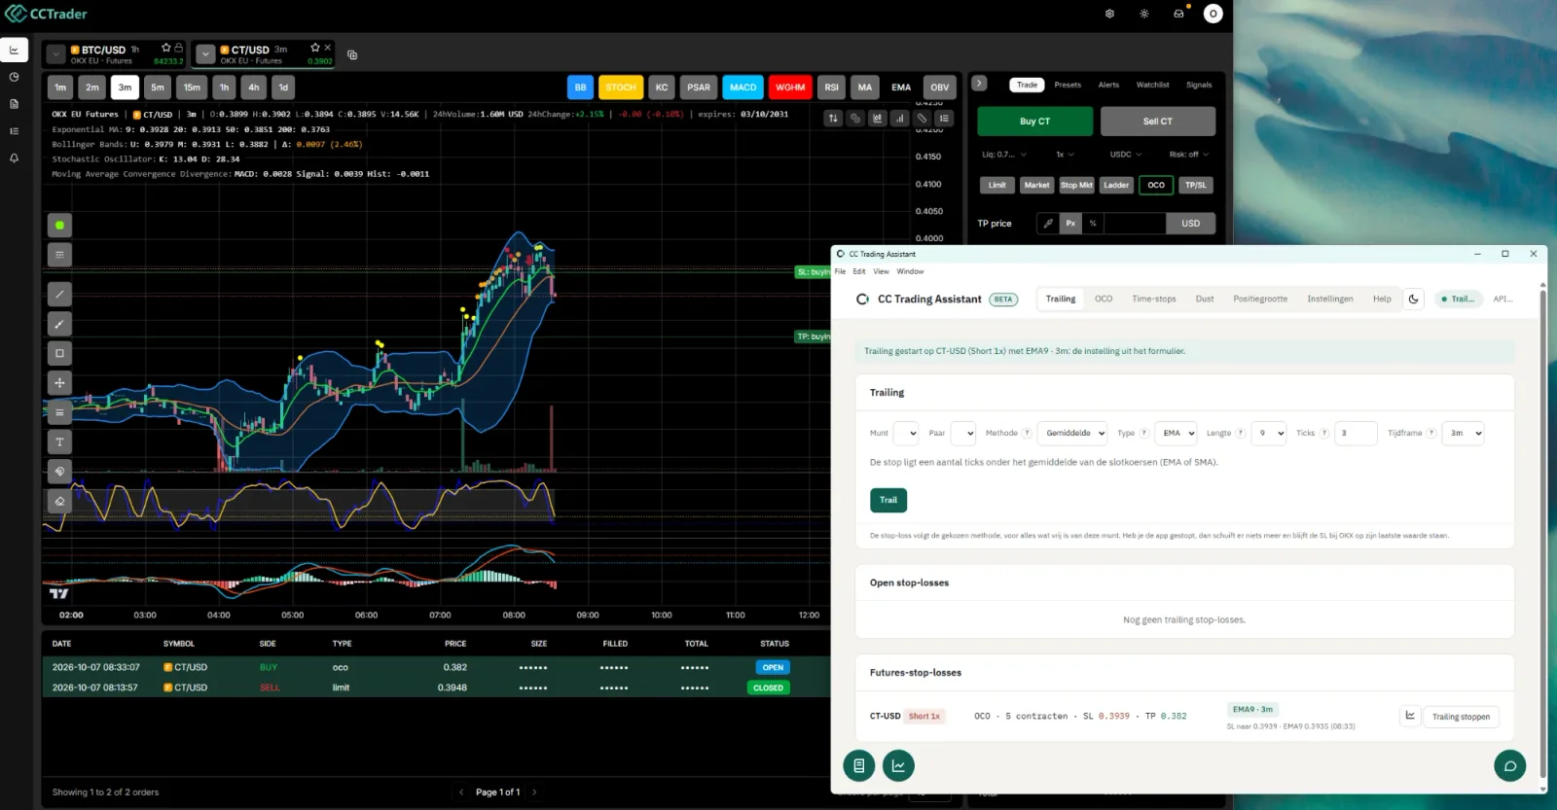Image resolution: width=1557 pixels, height=810 pixels.
Task: Open the inbox icon in CCTrader header
Action: click(1178, 14)
